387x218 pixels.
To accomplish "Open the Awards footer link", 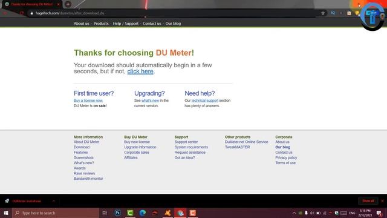I will (x=79, y=168).
